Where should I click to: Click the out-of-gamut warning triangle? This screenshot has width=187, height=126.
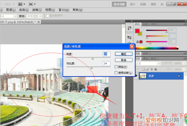click(137, 42)
